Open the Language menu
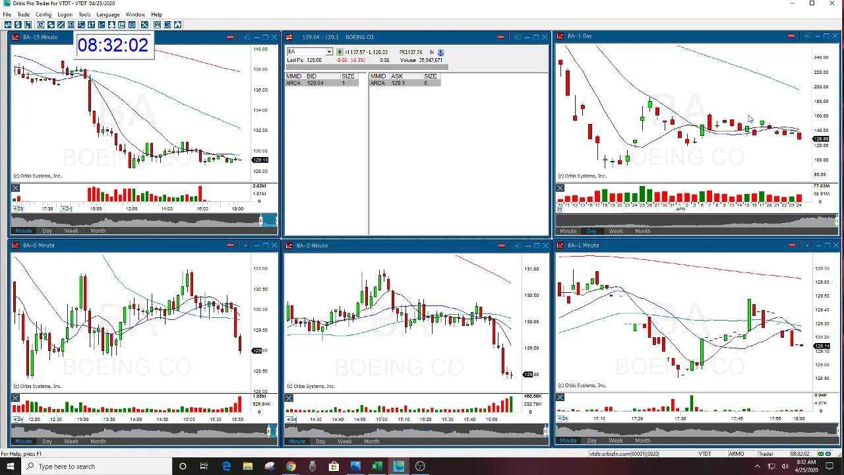The height and width of the screenshot is (475, 844). 108,15
